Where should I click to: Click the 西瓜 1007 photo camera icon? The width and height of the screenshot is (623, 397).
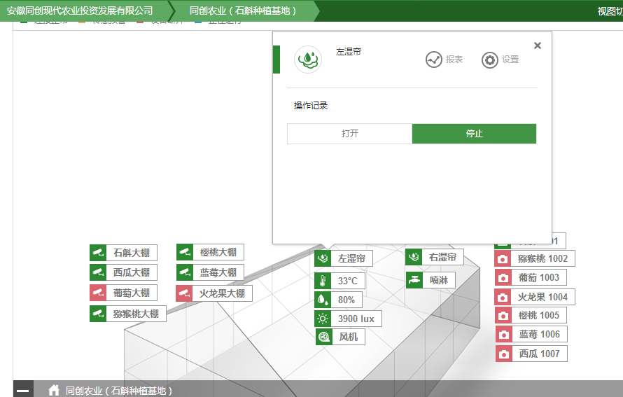(x=503, y=354)
